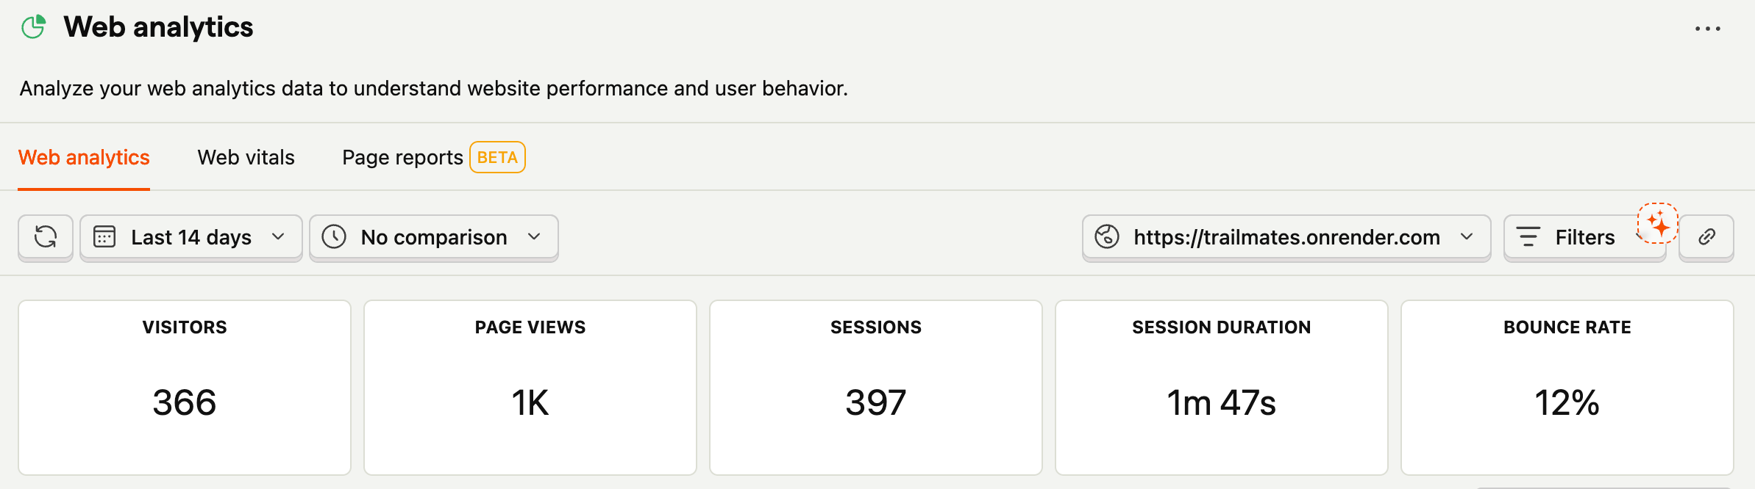Open the No comparison dropdown

[535, 236]
